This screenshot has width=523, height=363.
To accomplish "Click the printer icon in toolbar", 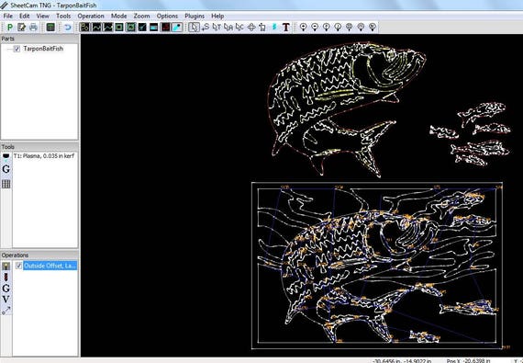I will coord(33,27).
